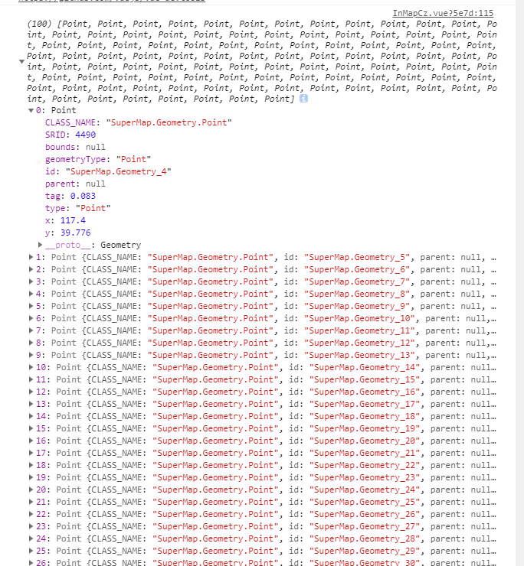This screenshot has height=566, width=524.
Task: Expand array item 14 with id SuperMap.Geometry_18
Action: point(31,416)
